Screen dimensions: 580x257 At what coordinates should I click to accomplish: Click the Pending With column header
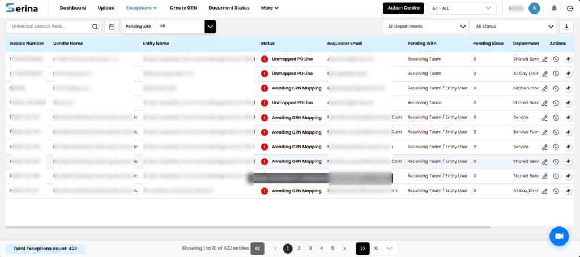pos(422,44)
